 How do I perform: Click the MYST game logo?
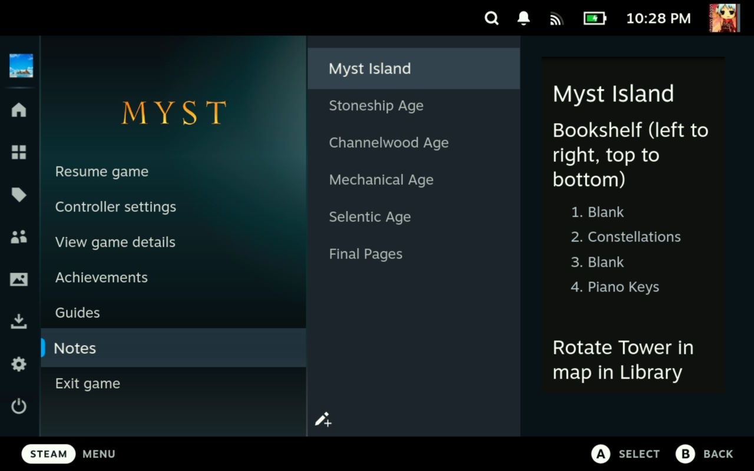click(x=174, y=112)
